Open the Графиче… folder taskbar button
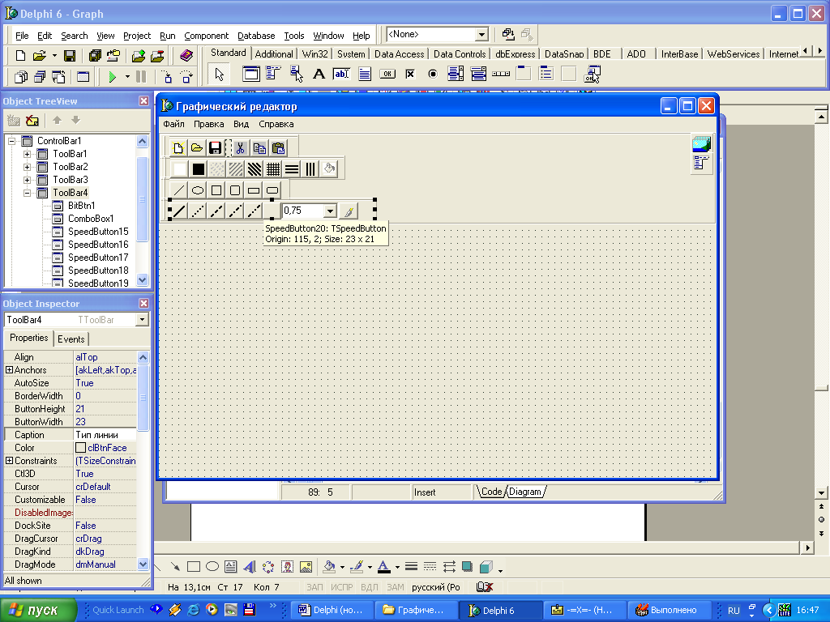This screenshot has height=622, width=830. (x=416, y=610)
